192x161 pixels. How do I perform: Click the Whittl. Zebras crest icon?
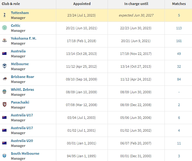[x=4, y=92]
